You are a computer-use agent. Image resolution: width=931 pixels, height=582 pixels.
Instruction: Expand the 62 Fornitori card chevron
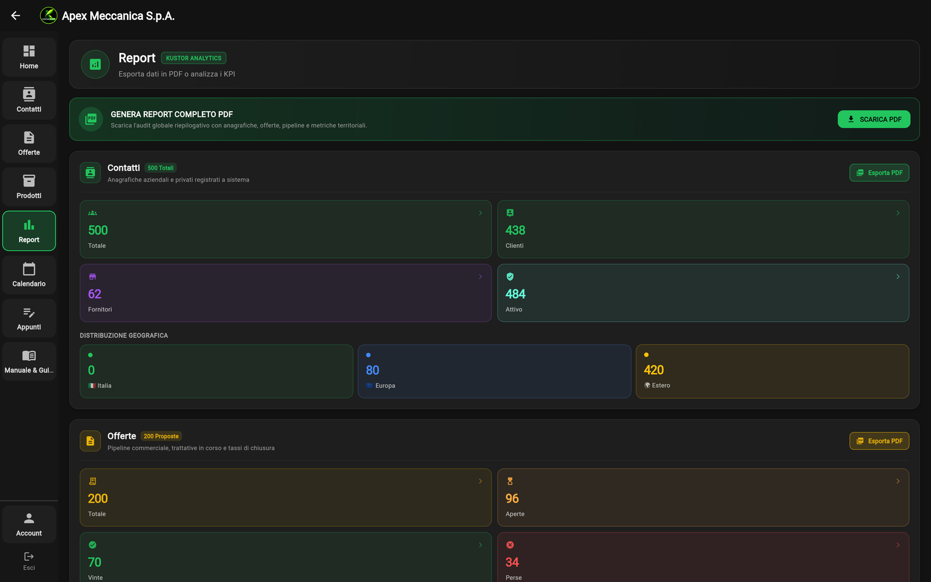481,276
